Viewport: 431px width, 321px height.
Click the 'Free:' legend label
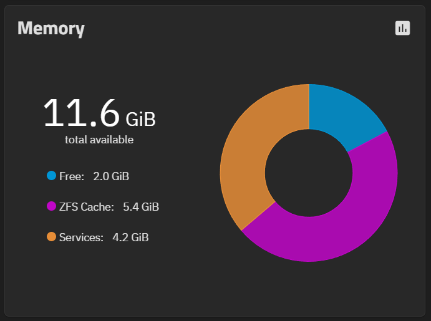pyautogui.click(x=72, y=176)
